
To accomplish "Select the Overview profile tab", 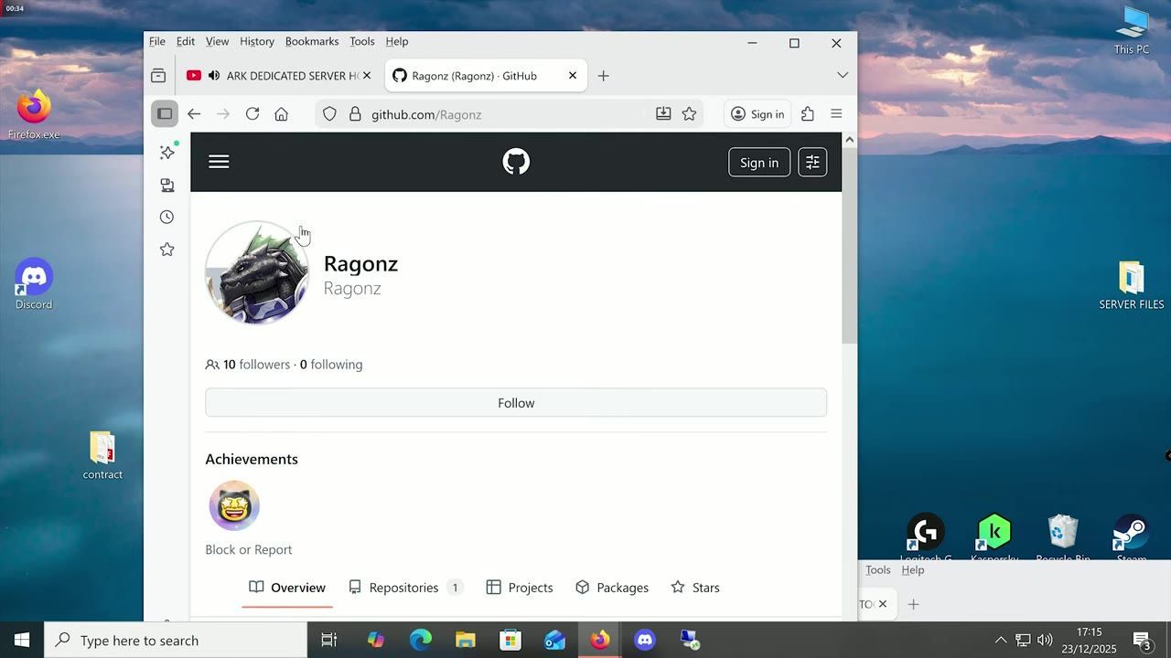I will click(x=287, y=588).
